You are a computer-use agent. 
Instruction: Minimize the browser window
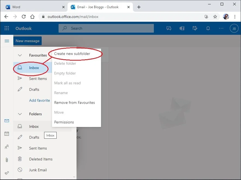tap(209, 4)
